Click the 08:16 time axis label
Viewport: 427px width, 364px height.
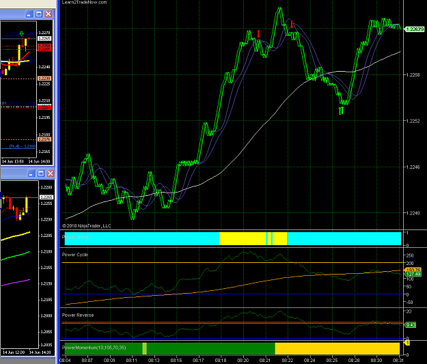(176, 360)
